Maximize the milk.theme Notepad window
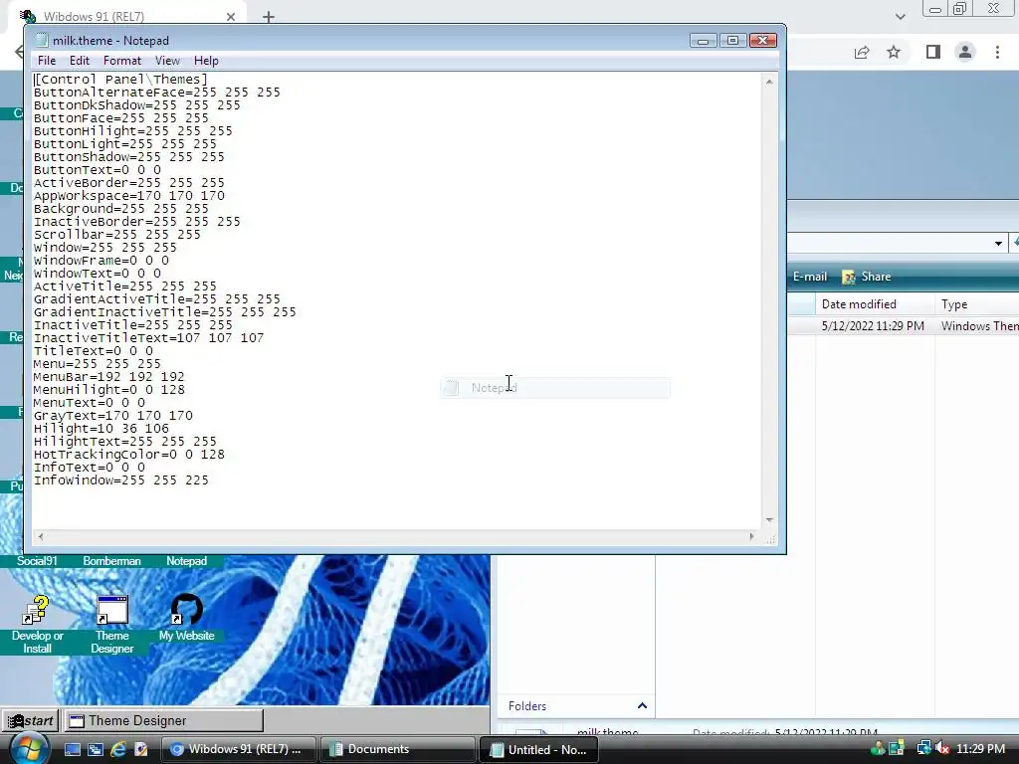 tap(732, 41)
